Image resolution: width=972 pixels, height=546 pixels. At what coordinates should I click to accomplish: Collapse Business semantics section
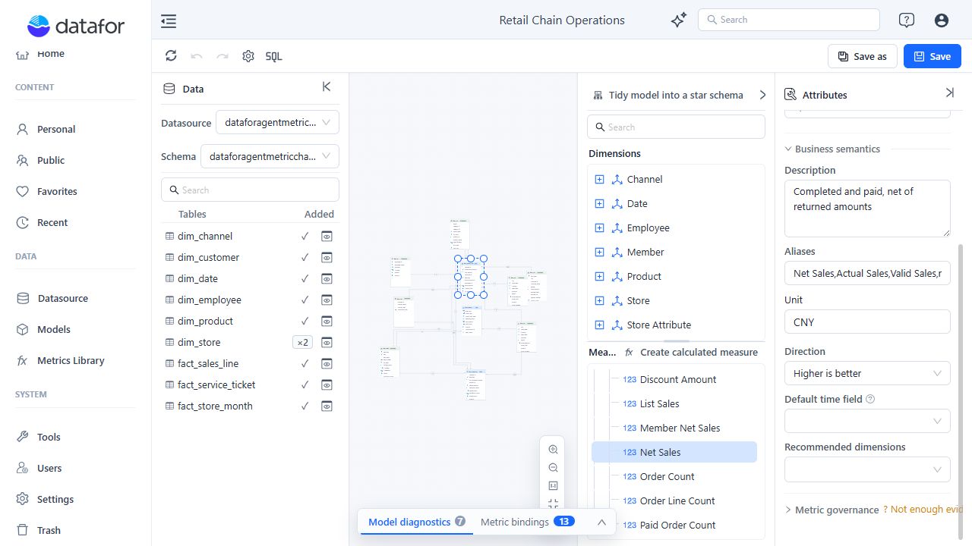coord(788,149)
